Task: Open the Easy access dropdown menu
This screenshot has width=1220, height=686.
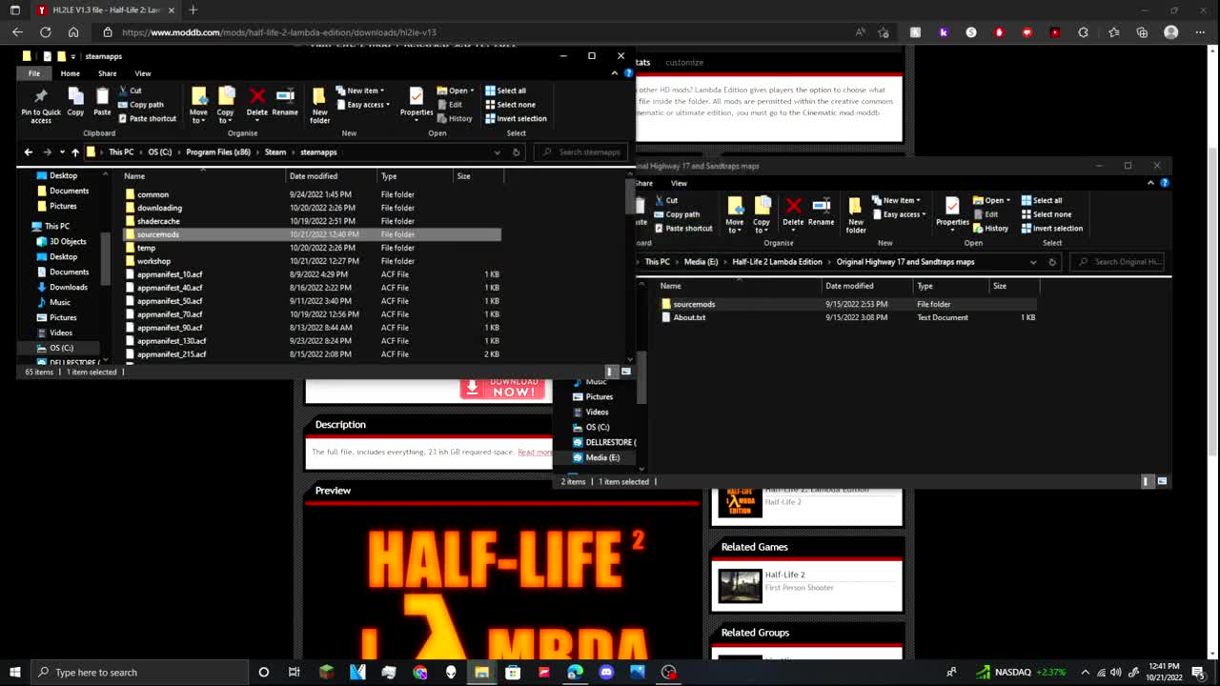Action: (364, 105)
